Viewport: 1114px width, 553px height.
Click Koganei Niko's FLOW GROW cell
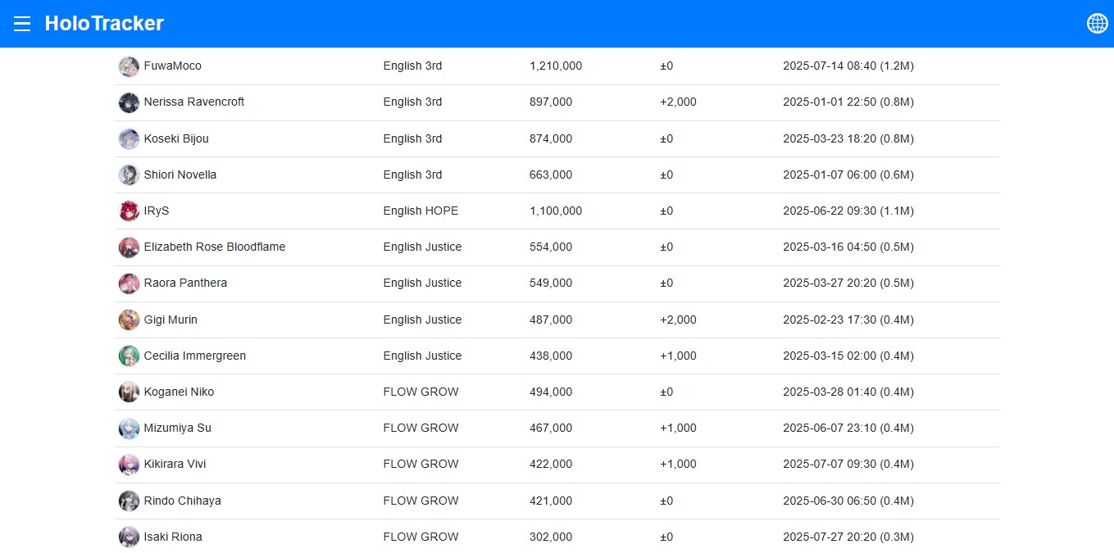pyautogui.click(x=421, y=392)
